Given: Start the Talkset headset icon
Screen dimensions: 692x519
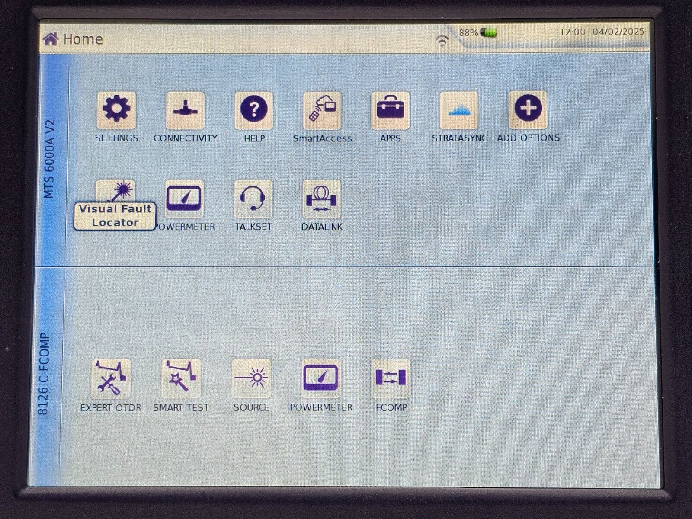Looking at the screenshot, I should coord(253,199).
